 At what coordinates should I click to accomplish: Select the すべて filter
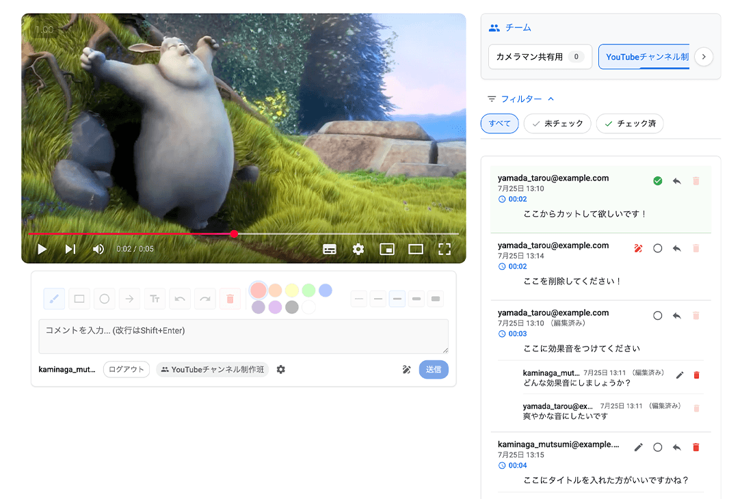click(x=500, y=124)
